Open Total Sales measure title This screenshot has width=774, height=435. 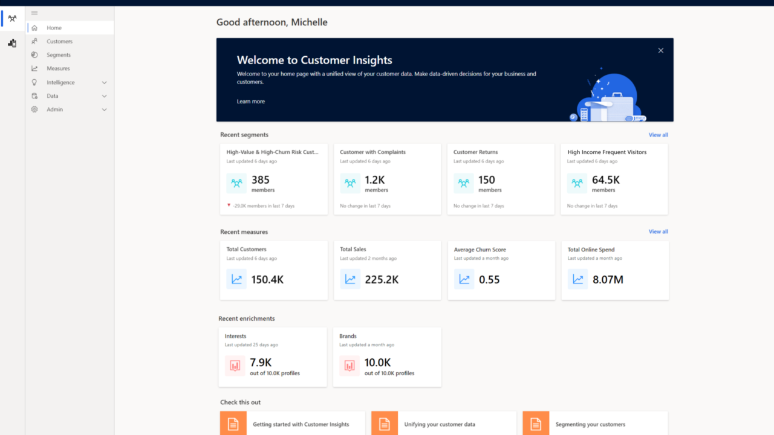pyautogui.click(x=353, y=249)
